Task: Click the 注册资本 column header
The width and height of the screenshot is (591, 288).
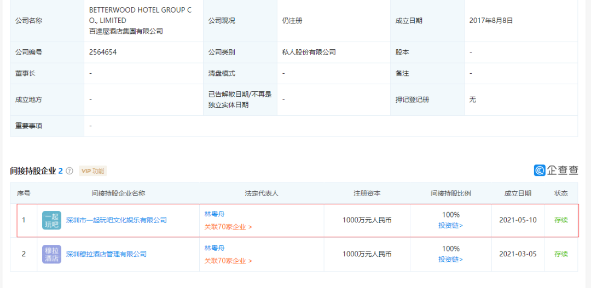Action: click(367, 193)
